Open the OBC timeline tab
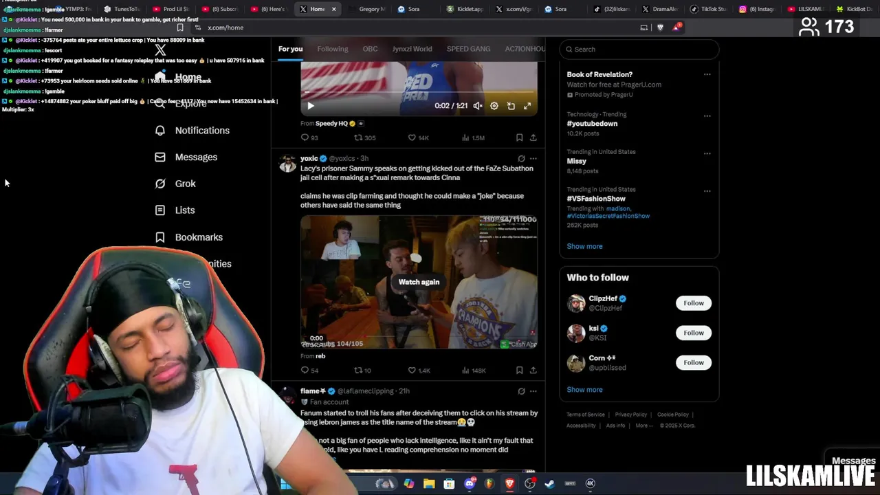880x495 pixels. [370, 49]
